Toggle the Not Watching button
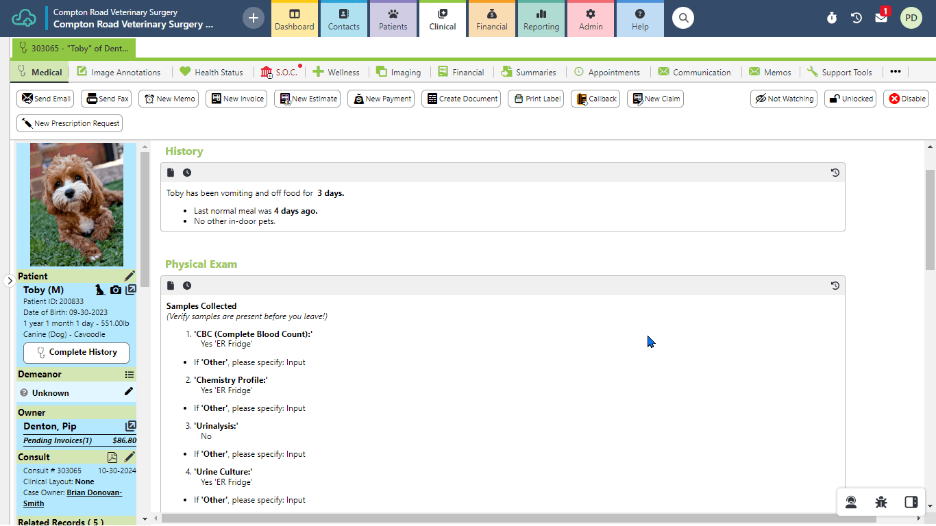This screenshot has height=526, width=936. [x=784, y=99]
